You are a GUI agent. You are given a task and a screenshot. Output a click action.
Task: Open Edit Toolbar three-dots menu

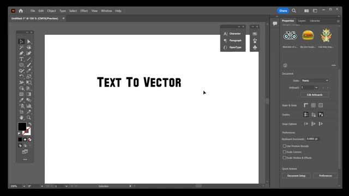[x=25, y=160]
